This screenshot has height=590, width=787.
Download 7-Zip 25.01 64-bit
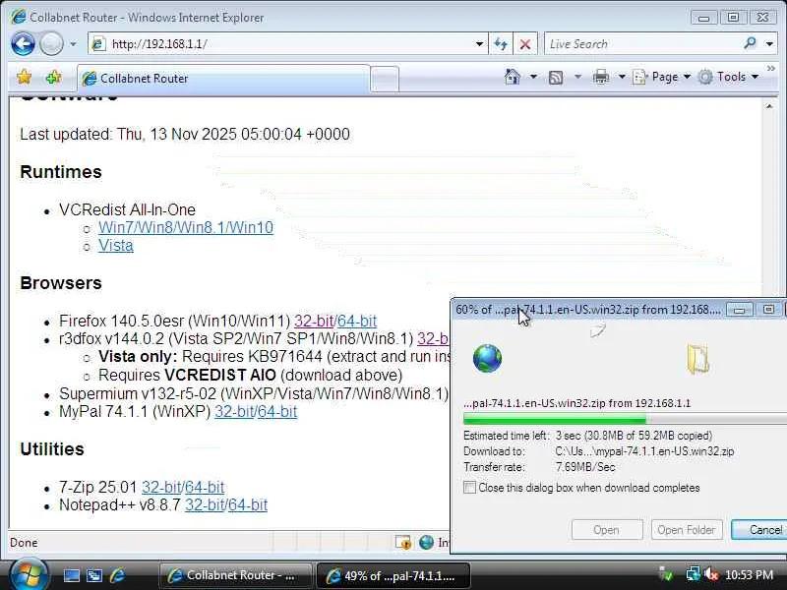[x=205, y=487]
